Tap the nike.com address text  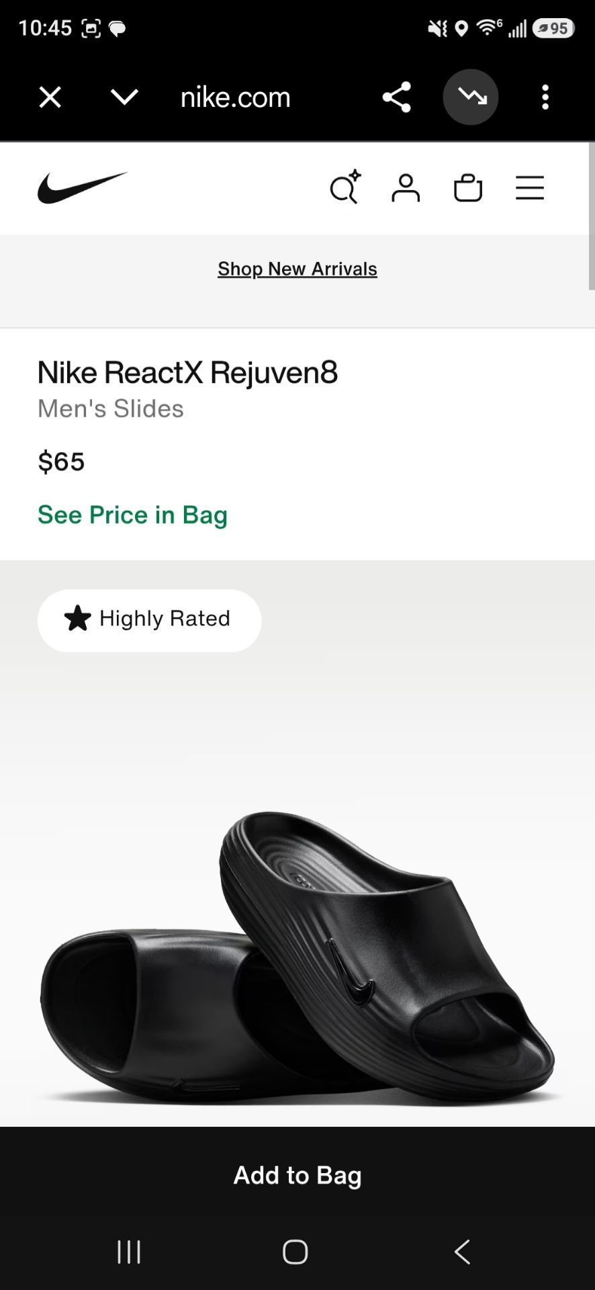tap(235, 97)
